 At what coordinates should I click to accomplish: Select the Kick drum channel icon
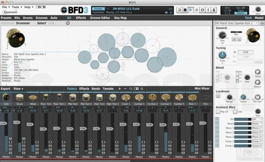coord(6,98)
